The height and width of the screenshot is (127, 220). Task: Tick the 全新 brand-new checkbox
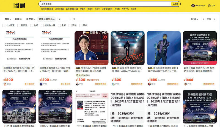click(x=59, y=25)
